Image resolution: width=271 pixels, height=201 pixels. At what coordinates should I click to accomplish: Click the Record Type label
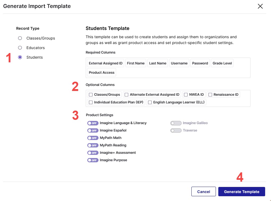click(28, 28)
